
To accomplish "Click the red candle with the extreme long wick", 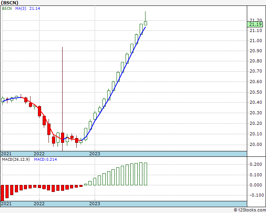I will pyautogui.click(x=63, y=138).
